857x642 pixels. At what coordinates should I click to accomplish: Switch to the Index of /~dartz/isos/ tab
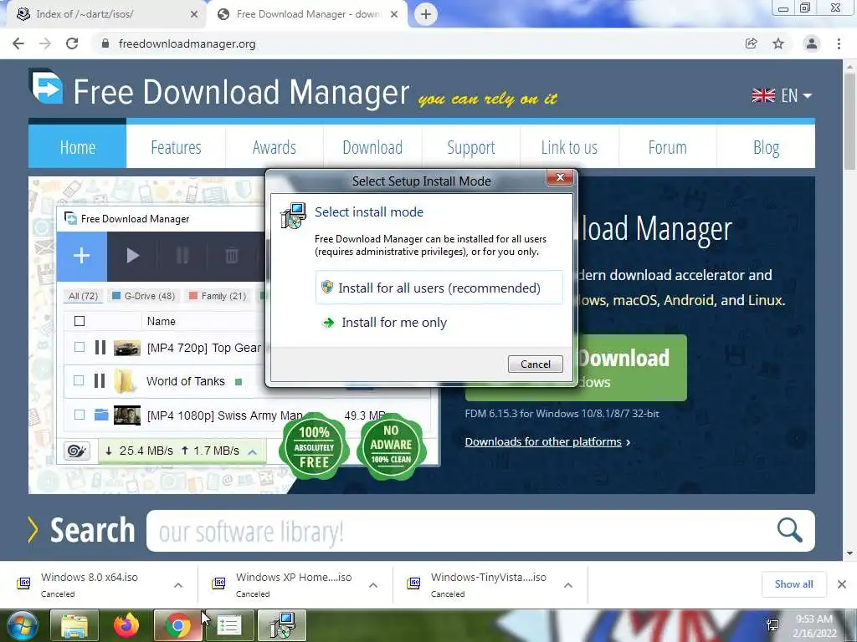point(104,14)
